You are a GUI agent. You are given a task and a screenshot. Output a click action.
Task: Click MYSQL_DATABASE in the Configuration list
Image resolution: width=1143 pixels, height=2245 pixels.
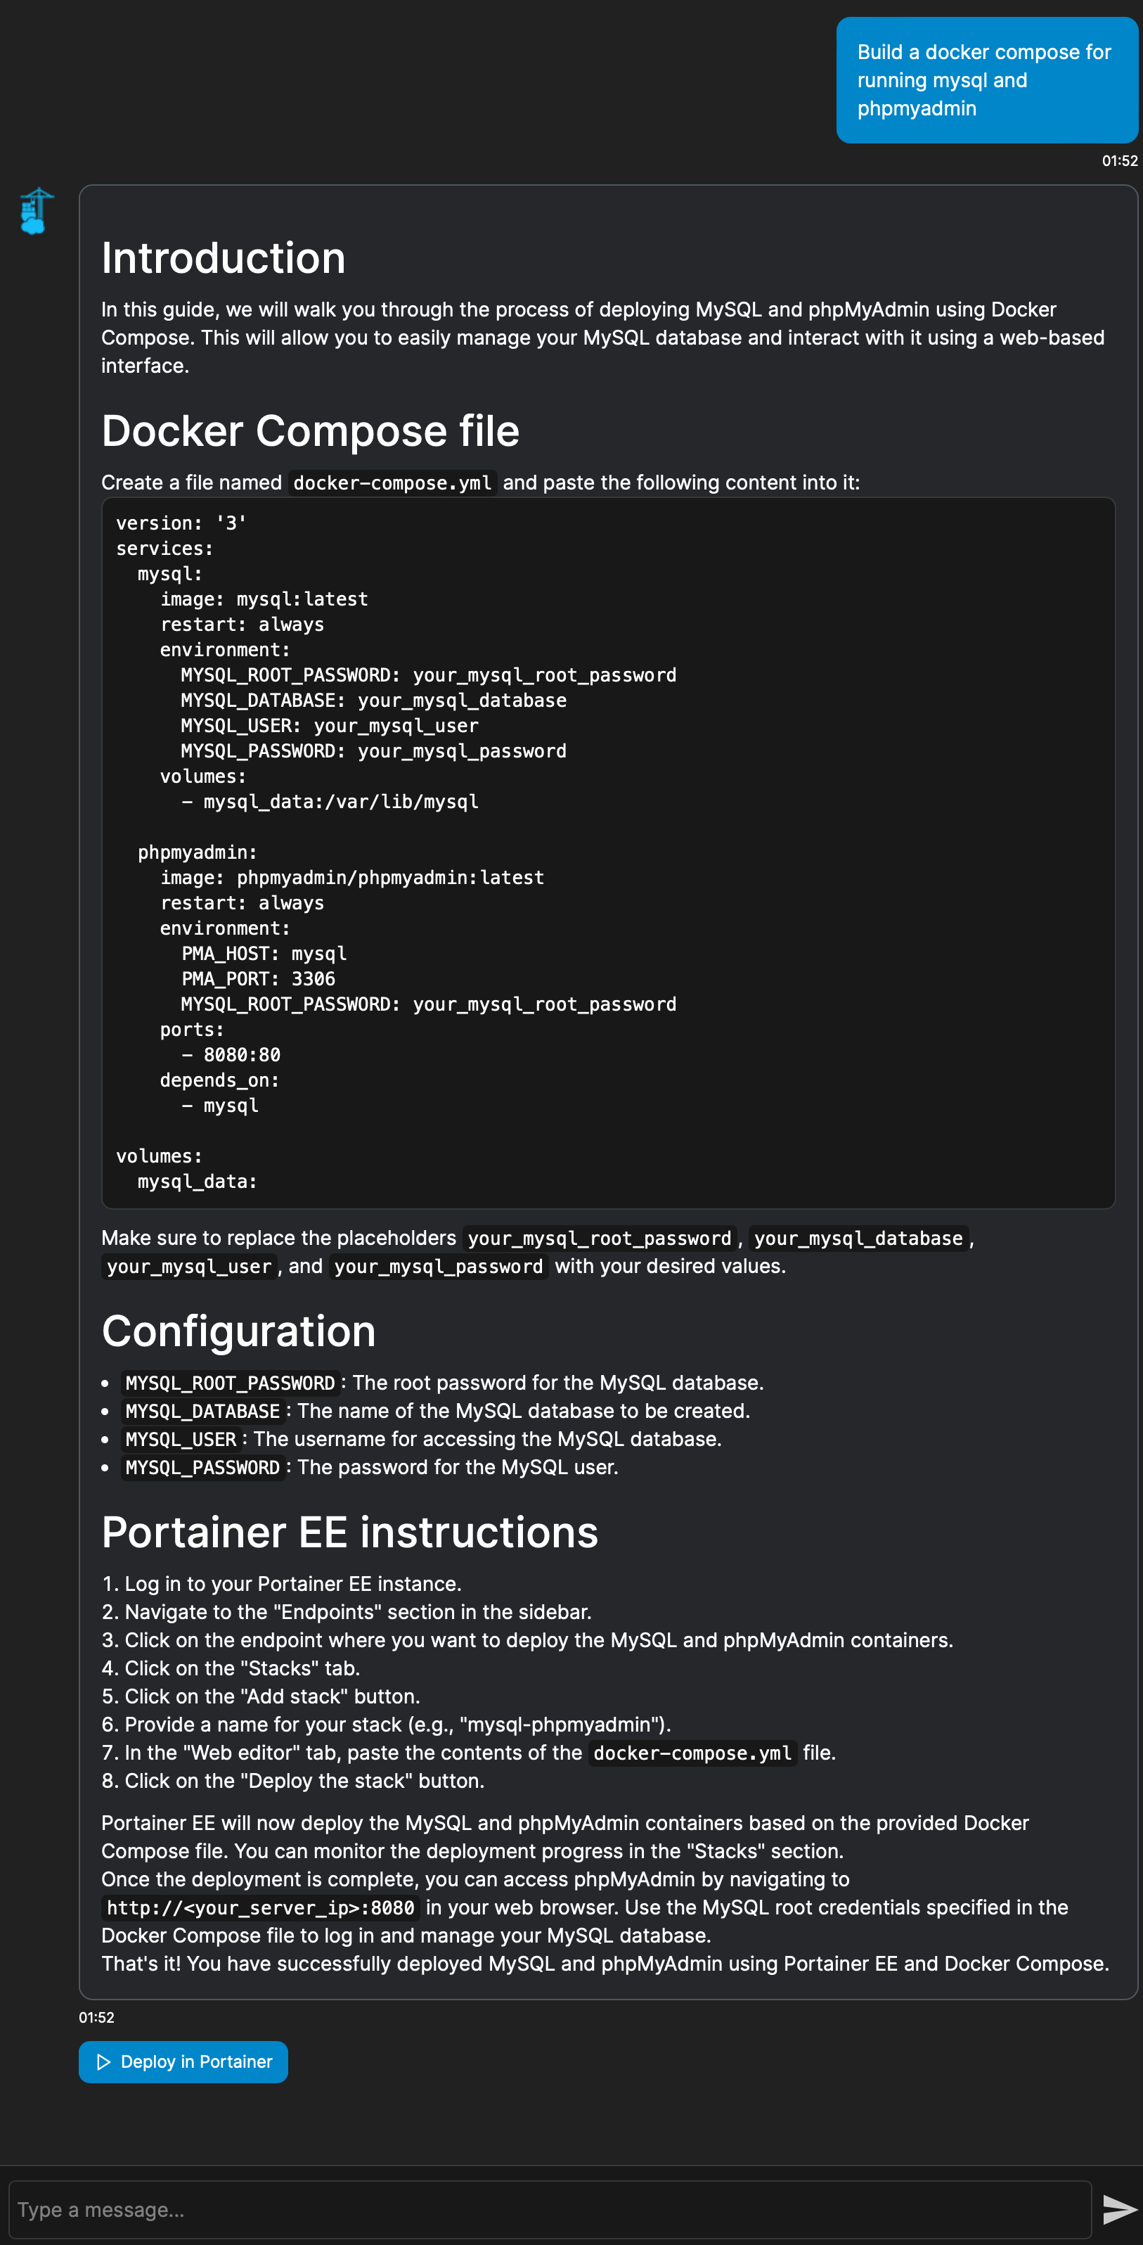[202, 1411]
